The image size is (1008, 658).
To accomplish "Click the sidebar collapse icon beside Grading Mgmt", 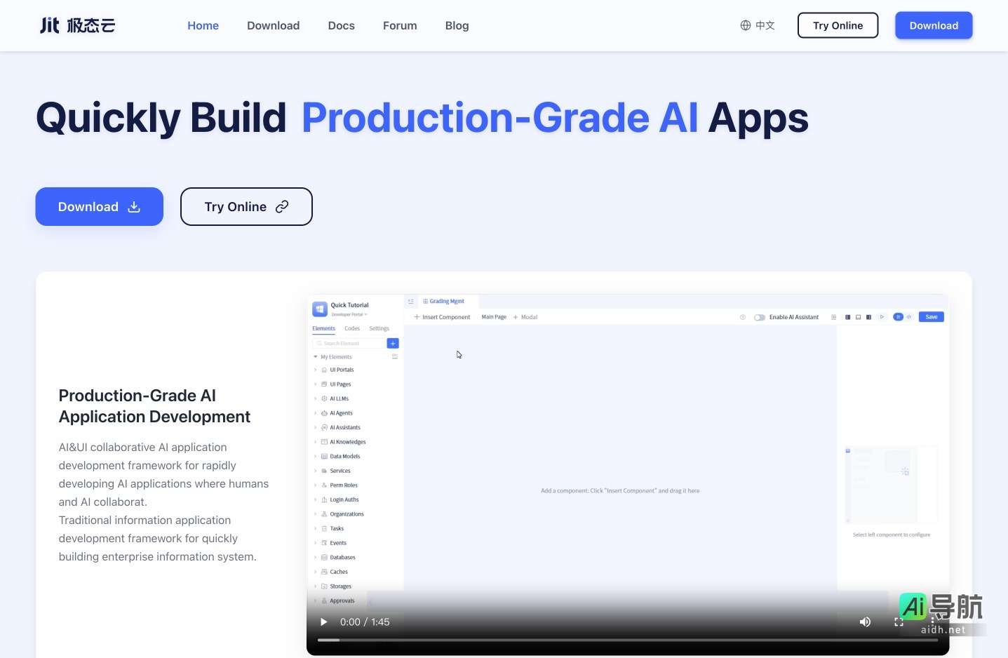I will pos(411,302).
